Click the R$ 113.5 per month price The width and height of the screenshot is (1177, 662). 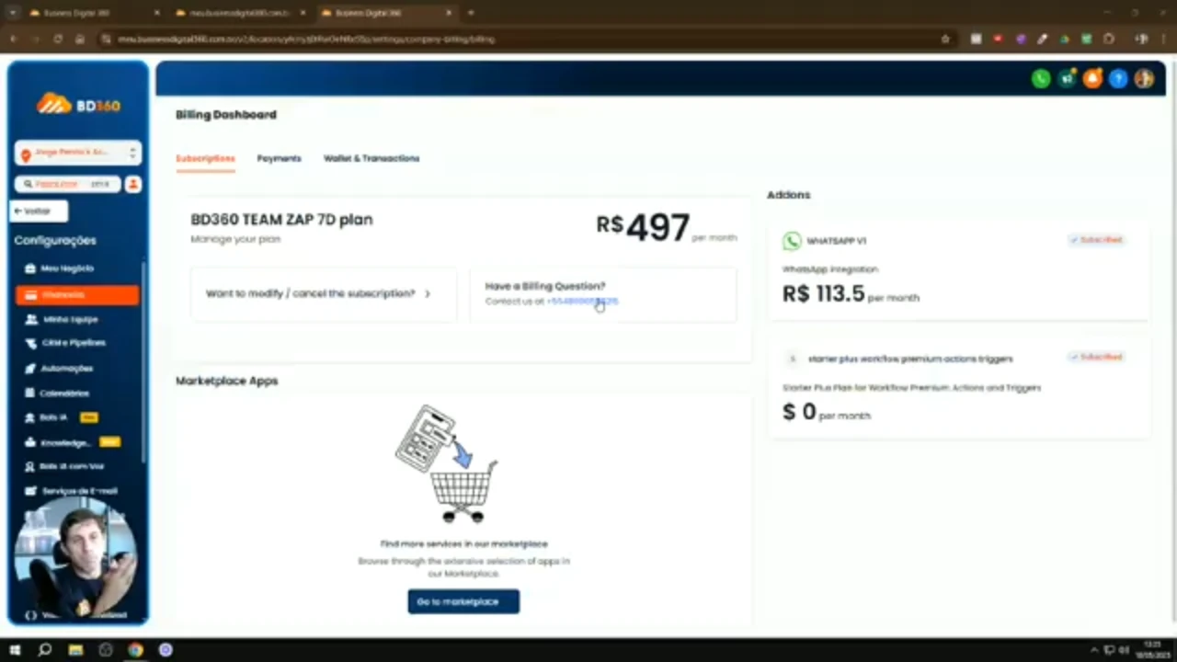pos(851,294)
